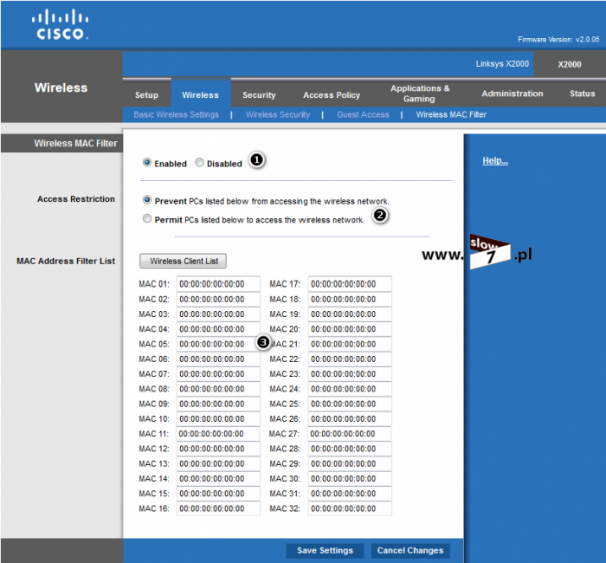Open the Wireless tab
The height and width of the screenshot is (563, 606).
(x=201, y=94)
